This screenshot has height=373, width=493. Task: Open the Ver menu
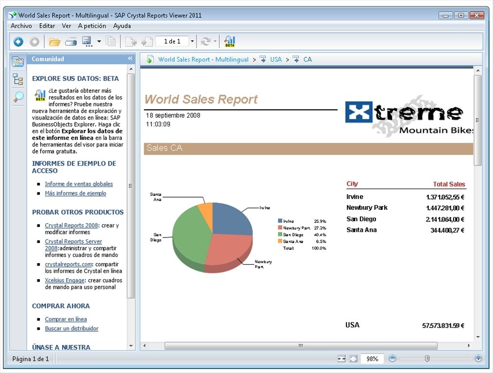pos(66,26)
